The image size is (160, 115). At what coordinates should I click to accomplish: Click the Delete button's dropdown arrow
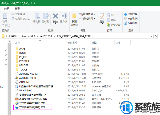pos(56,24)
